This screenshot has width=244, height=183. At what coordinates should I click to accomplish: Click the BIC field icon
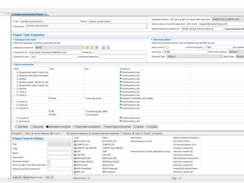point(50,111)
